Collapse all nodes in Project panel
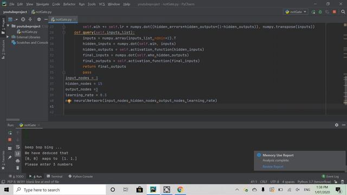 30,19
